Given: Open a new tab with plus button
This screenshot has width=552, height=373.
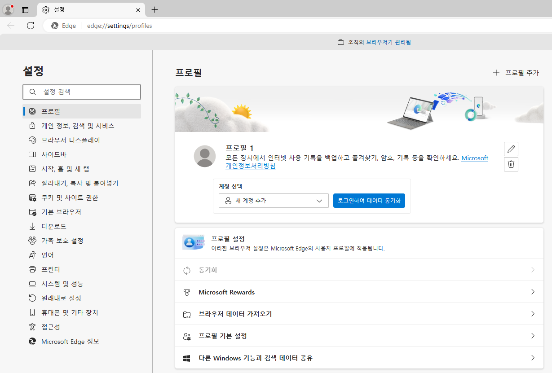Looking at the screenshot, I should (155, 10).
